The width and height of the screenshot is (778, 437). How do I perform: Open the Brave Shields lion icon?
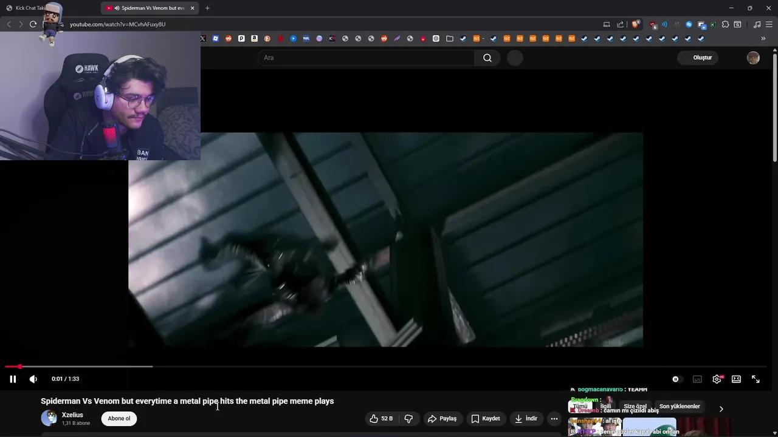coord(635,24)
